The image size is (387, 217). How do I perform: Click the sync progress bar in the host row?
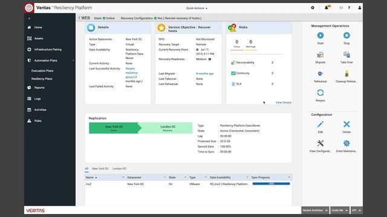pyautogui.click(x=271, y=184)
